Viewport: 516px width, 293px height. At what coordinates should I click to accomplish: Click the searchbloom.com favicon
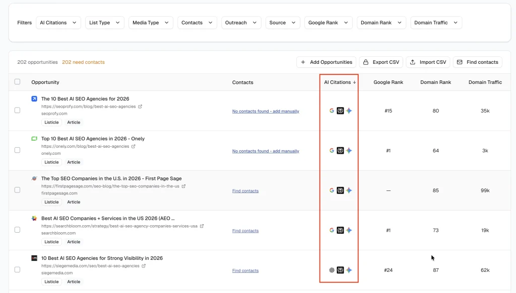[34, 218]
